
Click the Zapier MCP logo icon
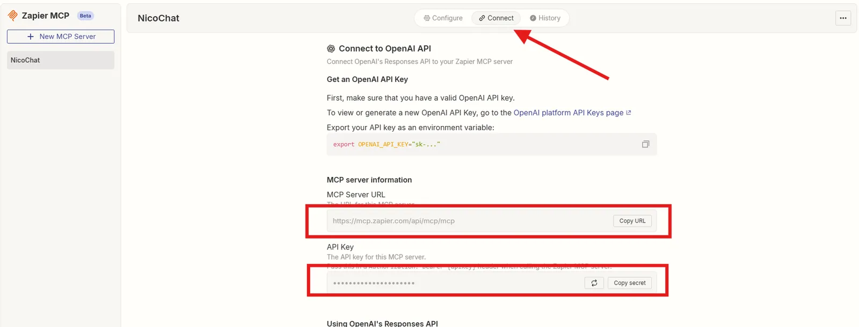point(13,16)
